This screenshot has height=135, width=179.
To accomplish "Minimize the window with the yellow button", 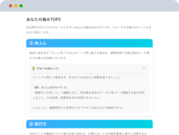I will click(16, 6).
